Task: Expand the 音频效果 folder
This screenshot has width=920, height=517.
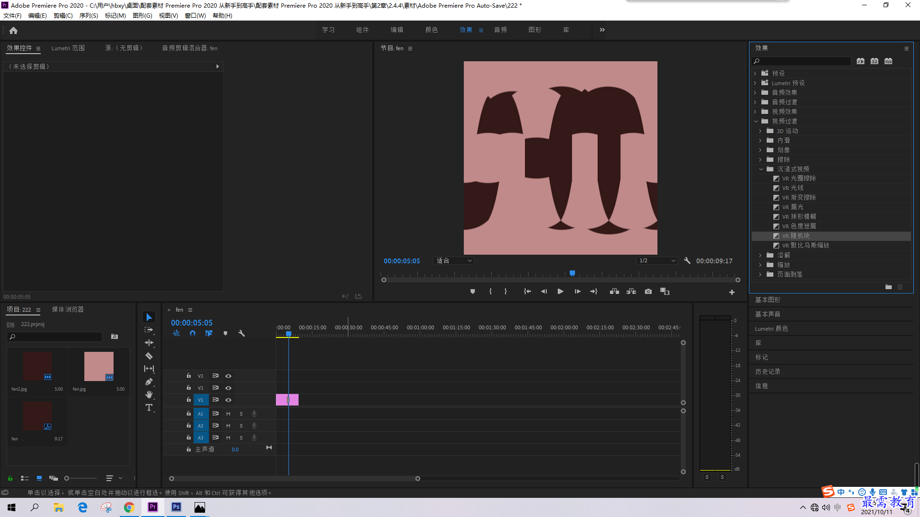Action: point(755,93)
